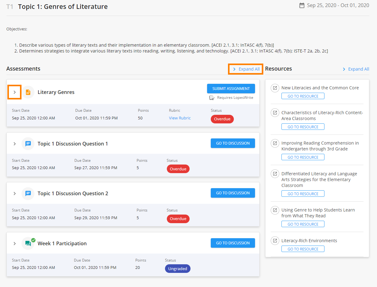This screenshot has width=377, height=287.
Task: Click the Week 1 Participation title
Action: click(x=62, y=243)
